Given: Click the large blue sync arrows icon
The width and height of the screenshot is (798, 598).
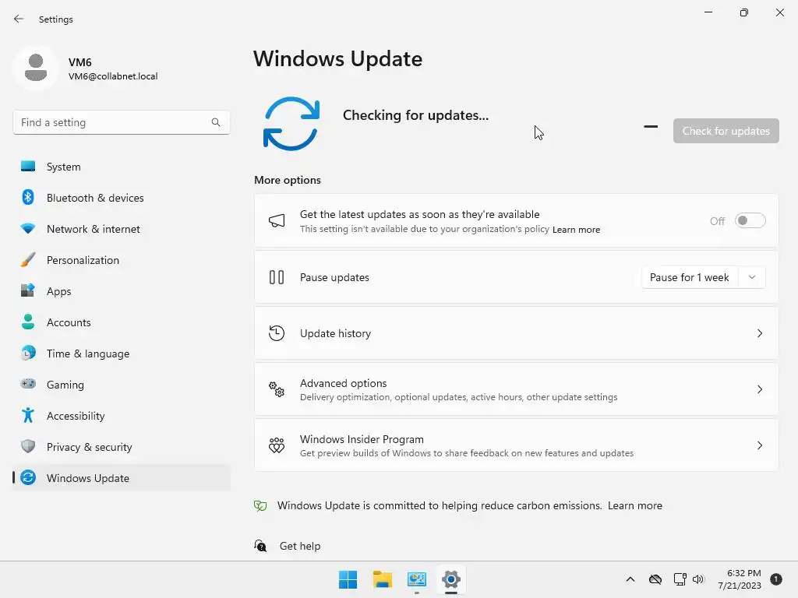Looking at the screenshot, I should coord(291,124).
